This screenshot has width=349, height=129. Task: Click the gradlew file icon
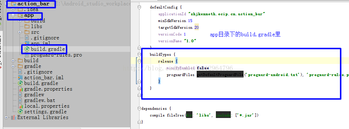point(20,95)
